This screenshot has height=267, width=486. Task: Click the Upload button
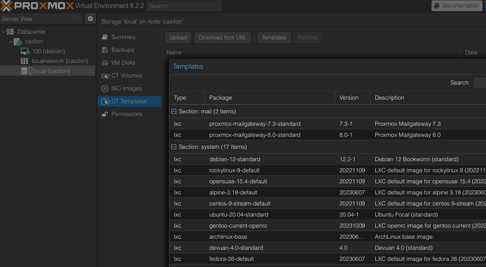click(178, 38)
